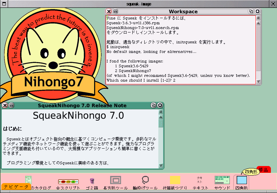Collapse the Release Note window

click(x=160, y=105)
